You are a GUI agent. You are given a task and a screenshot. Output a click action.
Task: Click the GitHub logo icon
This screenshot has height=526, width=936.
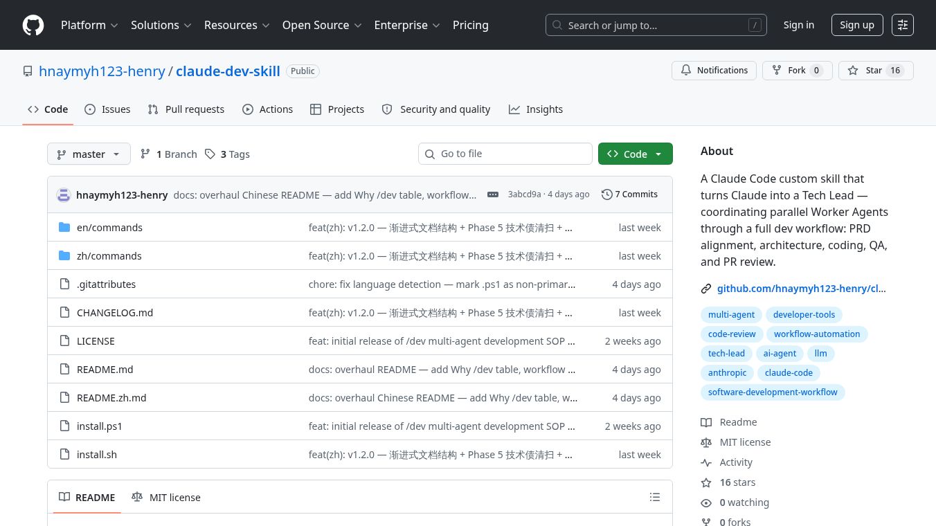pyautogui.click(x=33, y=25)
